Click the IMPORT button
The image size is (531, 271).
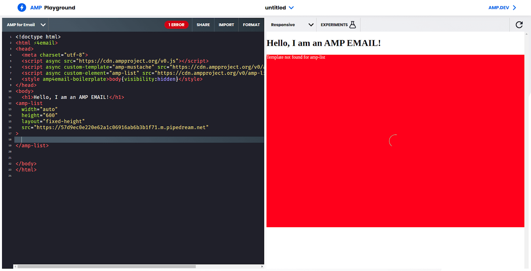pyautogui.click(x=226, y=25)
